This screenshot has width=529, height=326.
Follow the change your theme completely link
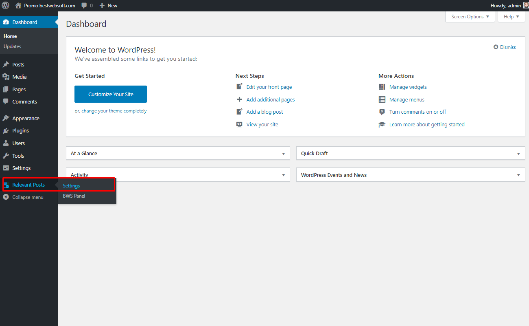[x=114, y=111]
